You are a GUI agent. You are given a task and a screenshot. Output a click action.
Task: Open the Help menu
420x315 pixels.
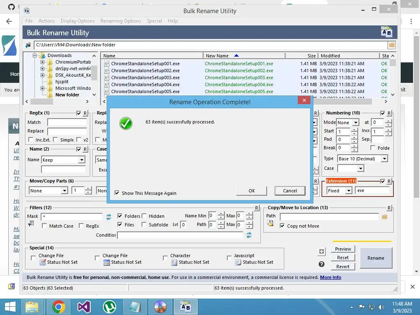tap(173, 21)
